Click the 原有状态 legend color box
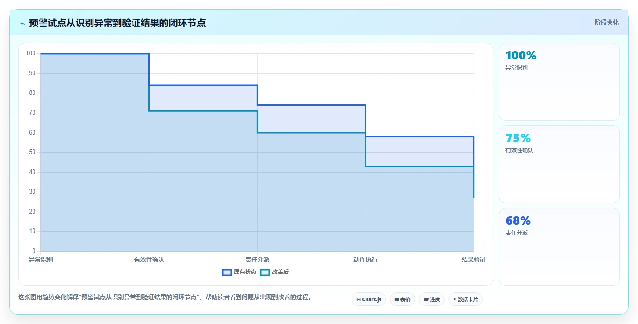 pos(227,272)
